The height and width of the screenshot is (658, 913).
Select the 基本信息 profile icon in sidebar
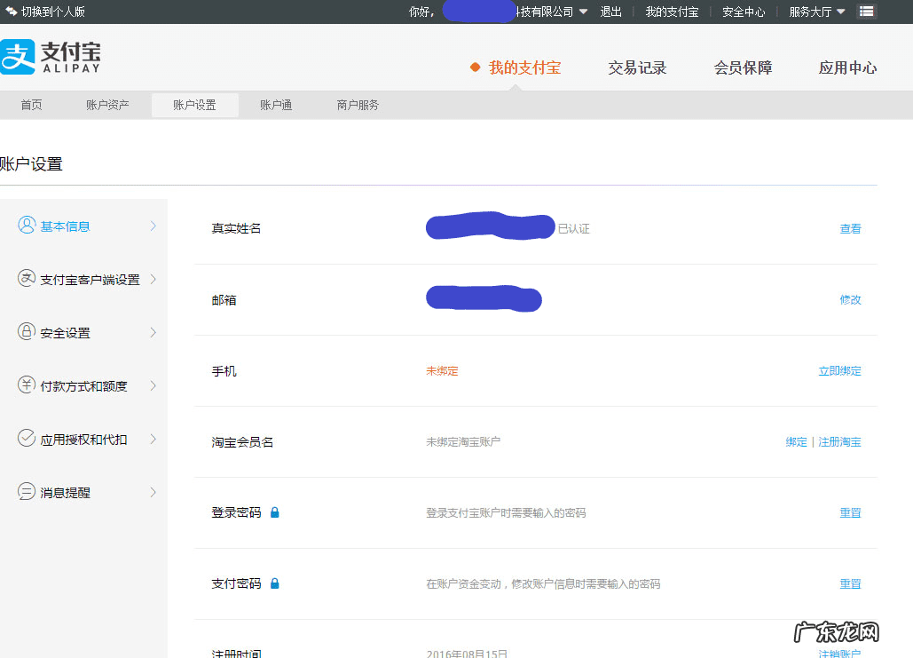[x=25, y=226]
